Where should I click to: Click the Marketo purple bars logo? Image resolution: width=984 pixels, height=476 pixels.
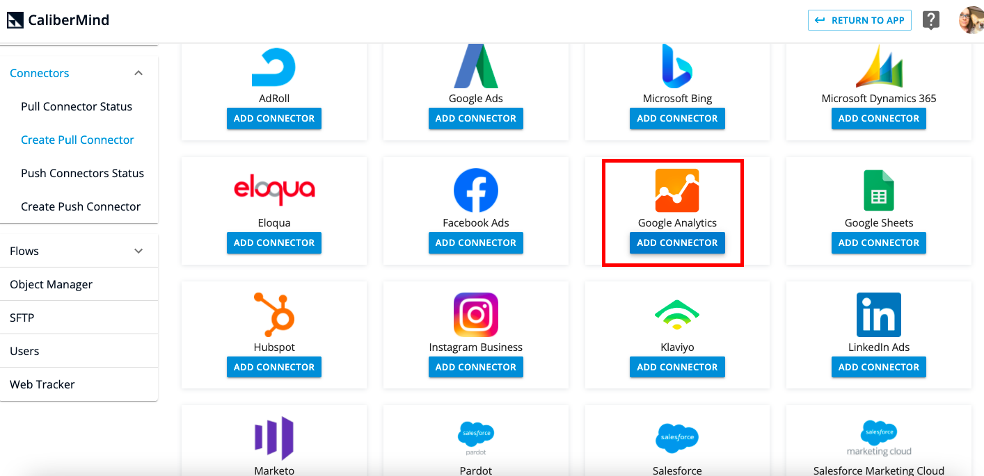(274, 438)
